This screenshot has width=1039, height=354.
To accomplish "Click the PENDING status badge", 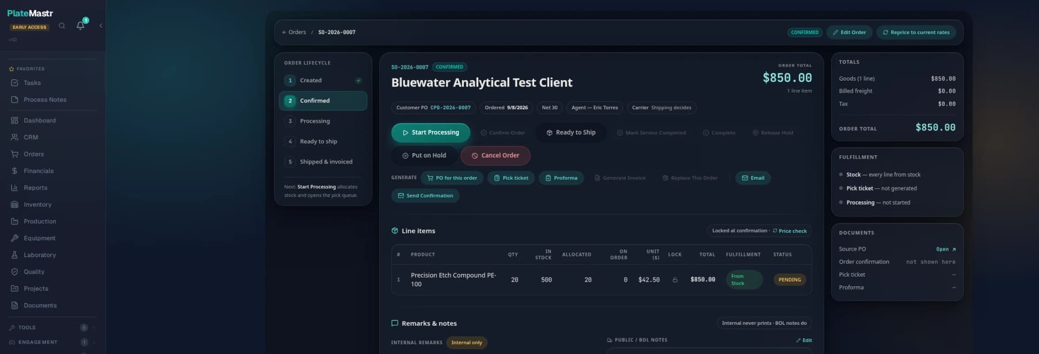I will (790, 279).
